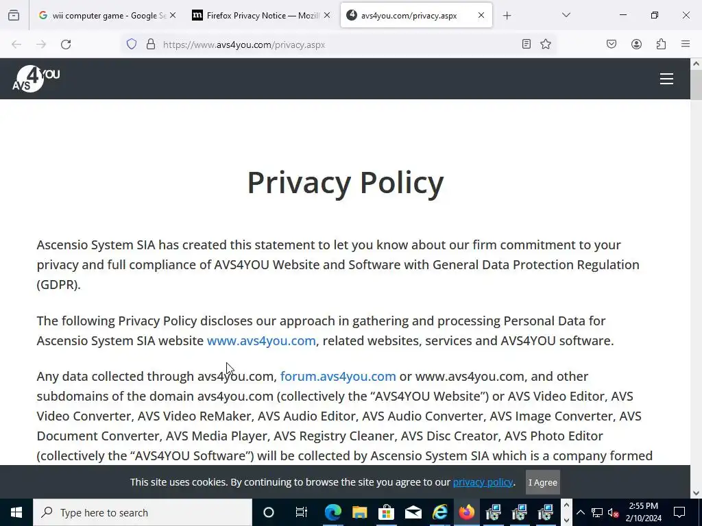The width and height of the screenshot is (702, 526).
Task: Open the muted volume tray icon
Action: pos(614,512)
